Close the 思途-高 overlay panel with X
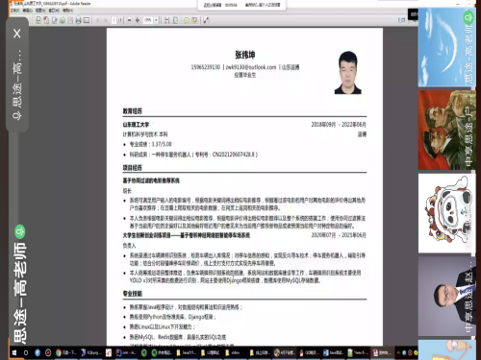 pos(17,34)
